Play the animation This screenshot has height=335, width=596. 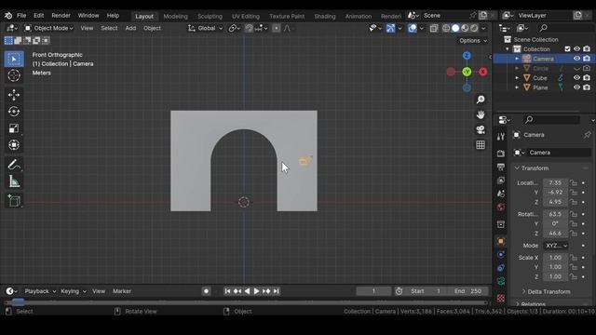257,291
